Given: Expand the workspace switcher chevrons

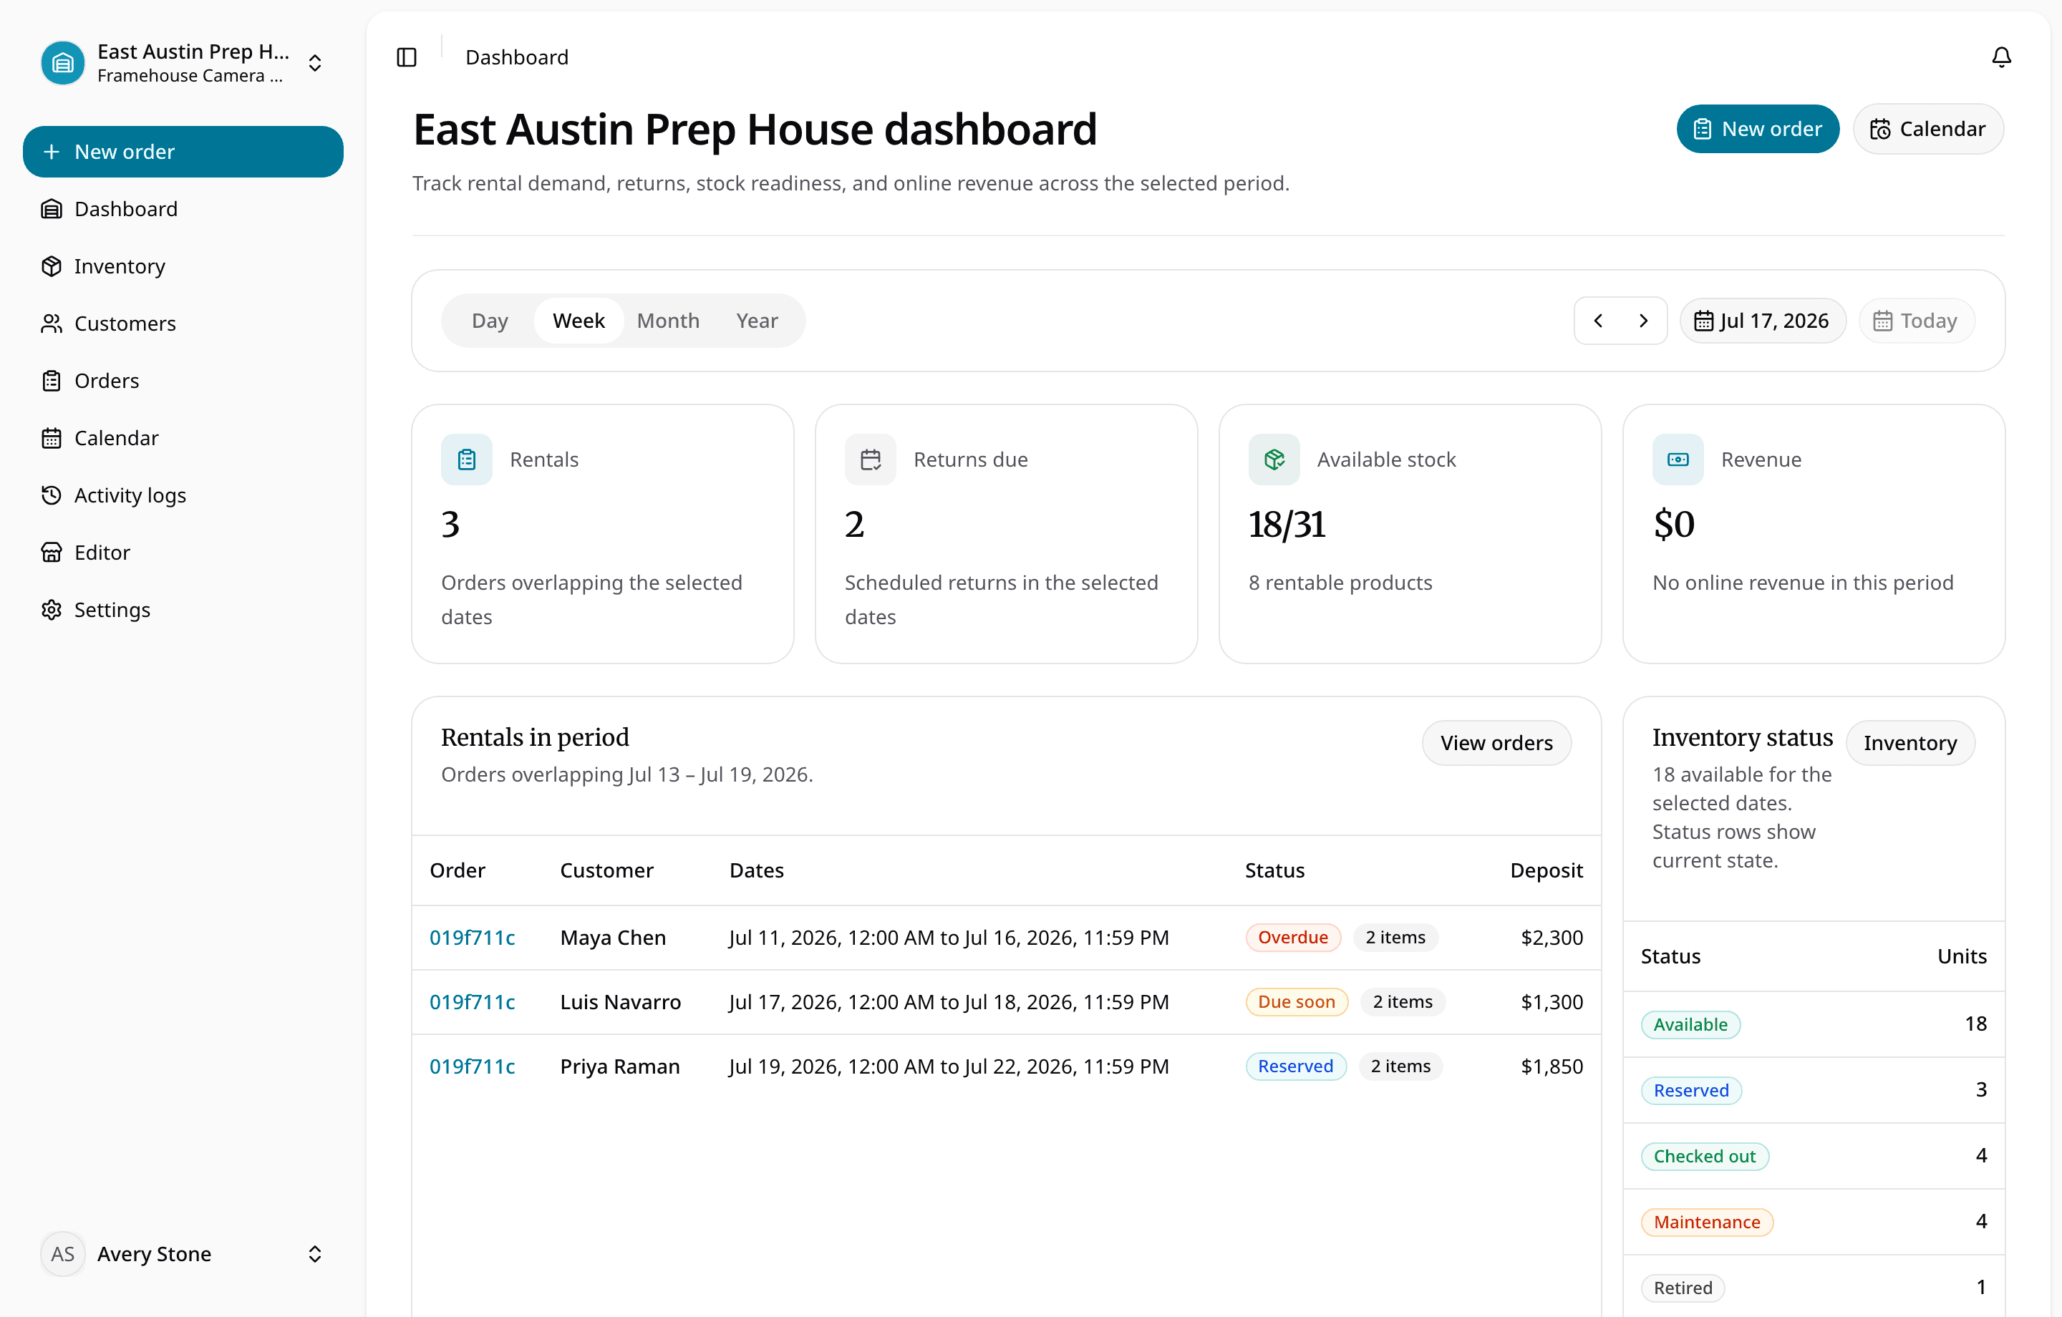Looking at the screenshot, I should (315, 62).
